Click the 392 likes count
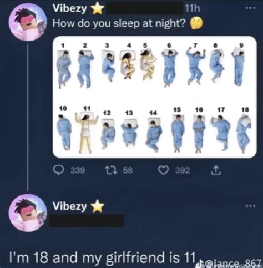Image resolution: width=263 pixels, height=268 pixels. coord(183,170)
